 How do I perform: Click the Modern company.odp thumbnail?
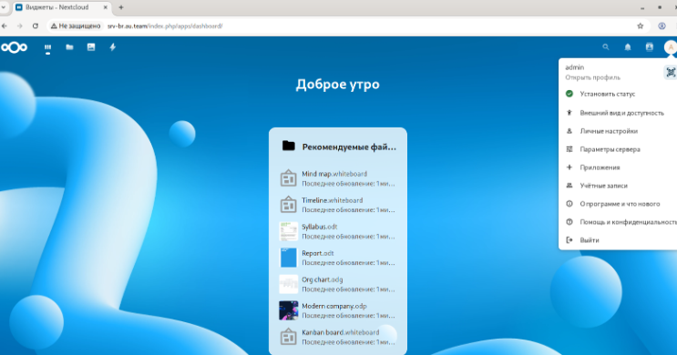pos(289,310)
